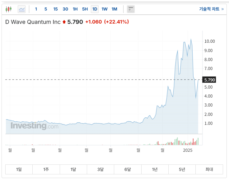Select the 1D interval

pos(95,9)
